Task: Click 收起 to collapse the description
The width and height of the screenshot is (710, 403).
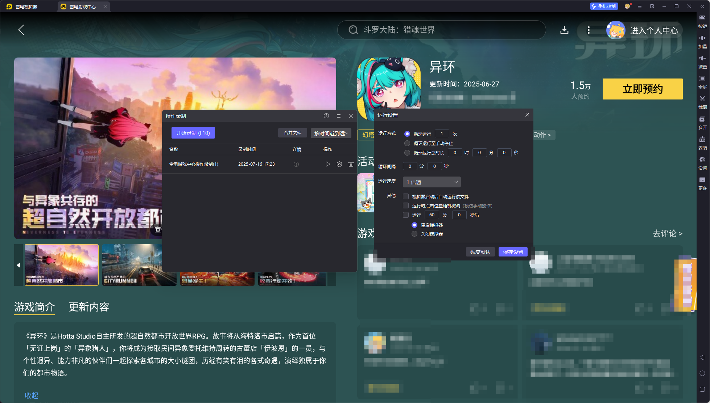Action: tap(32, 395)
